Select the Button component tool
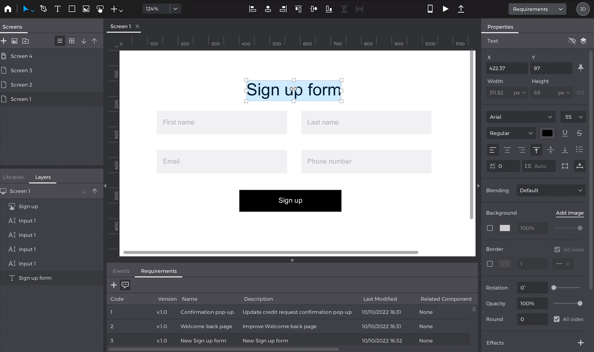Screen dimensions: 594x352 pos(100,9)
